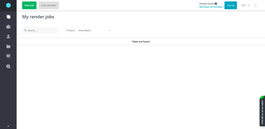Expand the sidebar with double chevron
This screenshot has width=265, height=129.
[8, 126]
